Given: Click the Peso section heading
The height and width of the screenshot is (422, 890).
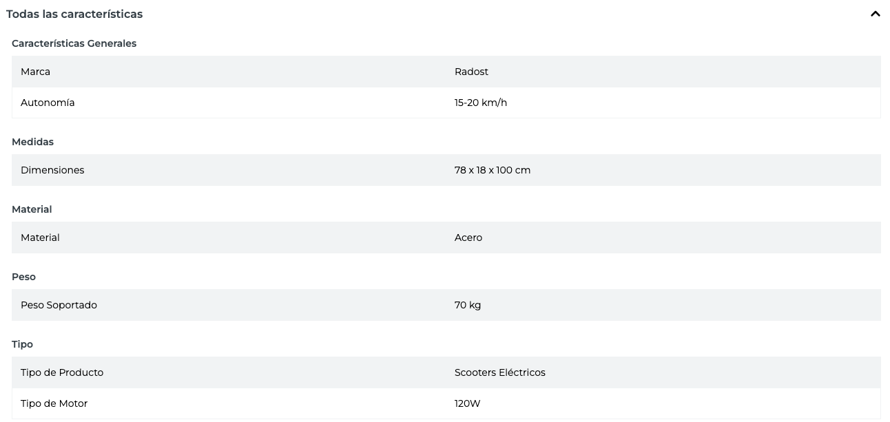Looking at the screenshot, I should click(x=23, y=277).
